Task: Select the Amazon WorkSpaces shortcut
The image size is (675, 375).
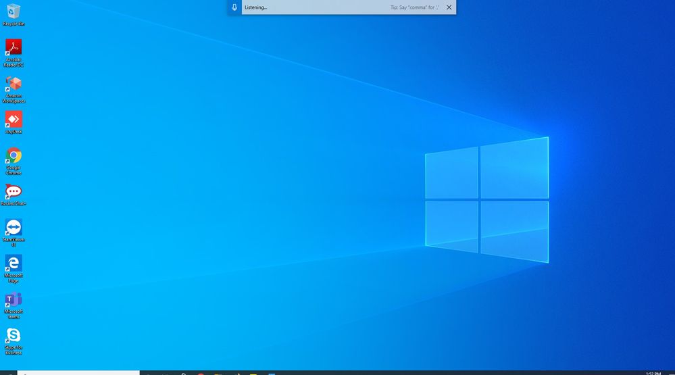Action: point(14,90)
